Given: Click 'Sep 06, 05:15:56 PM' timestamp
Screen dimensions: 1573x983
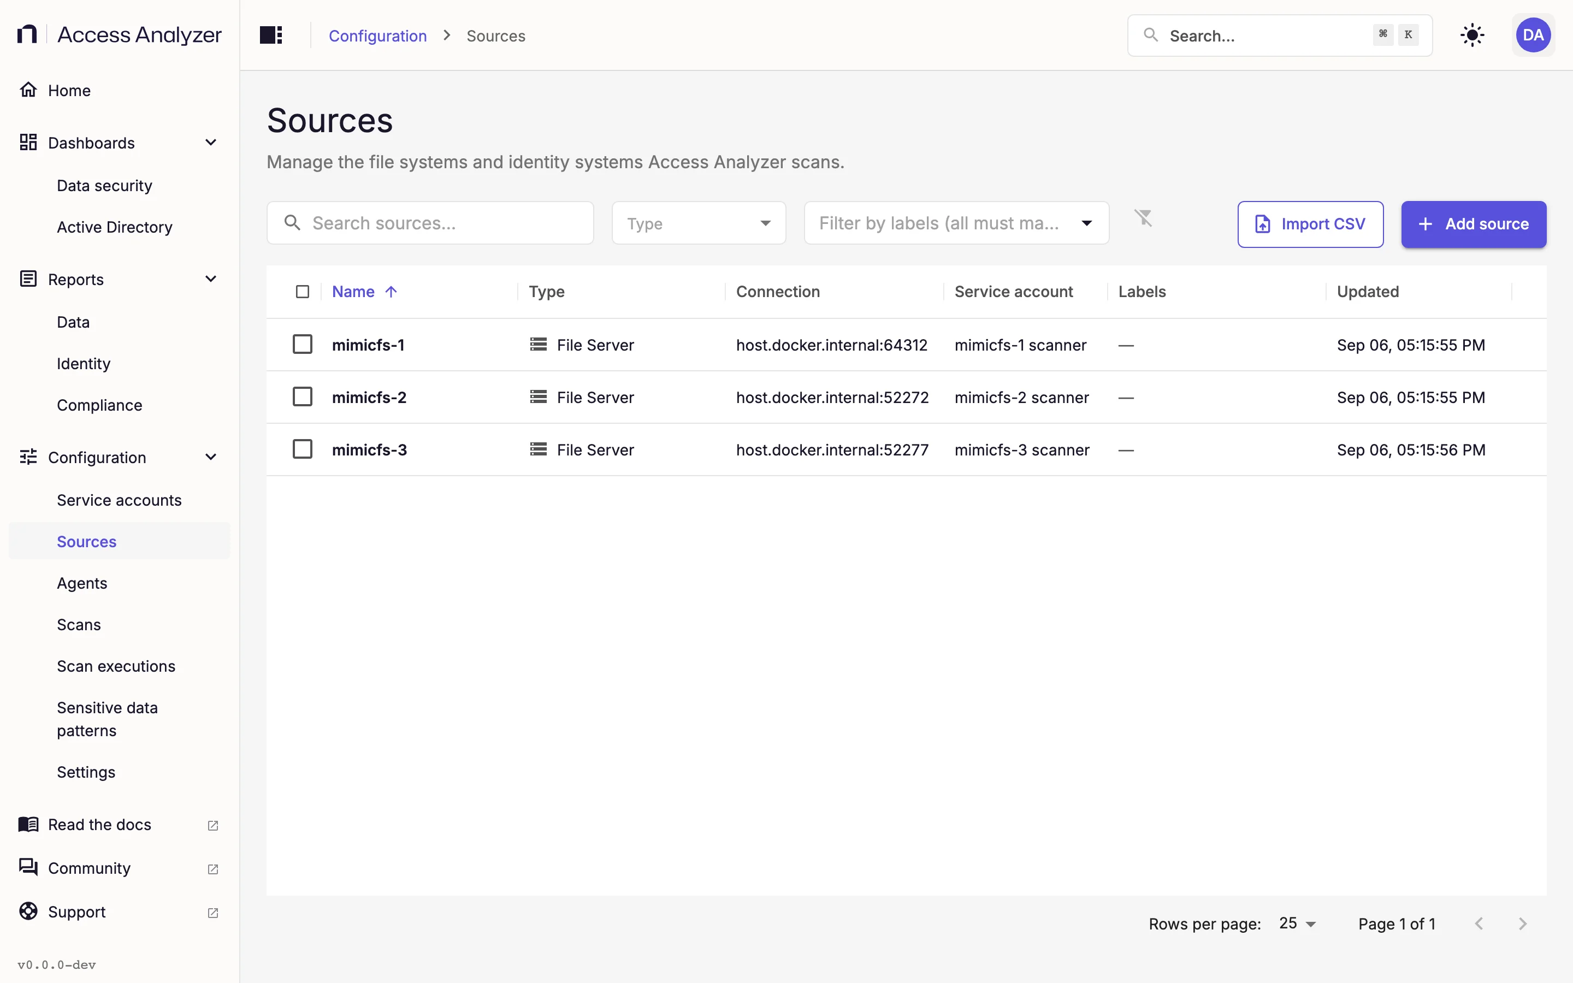Looking at the screenshot, I should (1411, 450).
